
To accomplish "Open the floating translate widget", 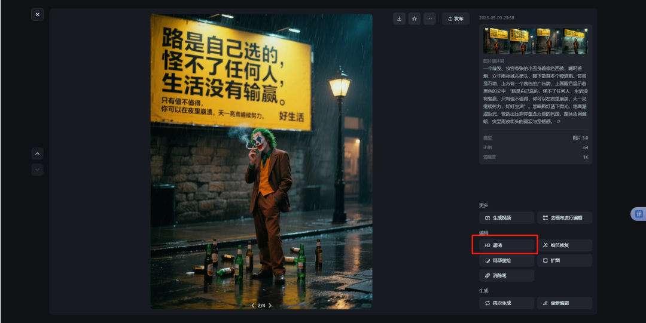I will [x=639, y=214].
